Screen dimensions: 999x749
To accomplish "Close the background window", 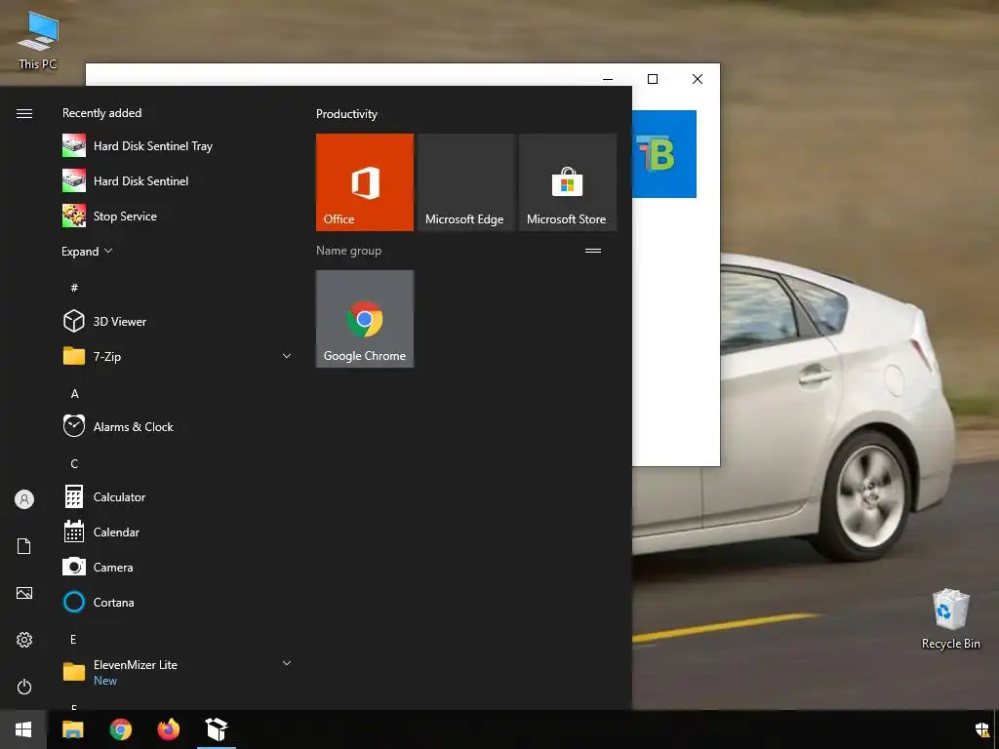I will point(698,78).
